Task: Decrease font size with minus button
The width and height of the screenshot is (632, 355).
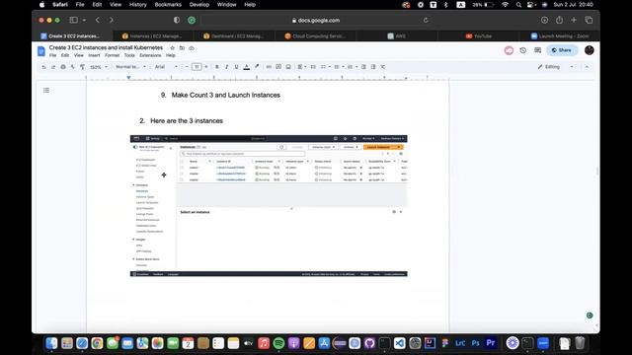Action: [187, 67]
